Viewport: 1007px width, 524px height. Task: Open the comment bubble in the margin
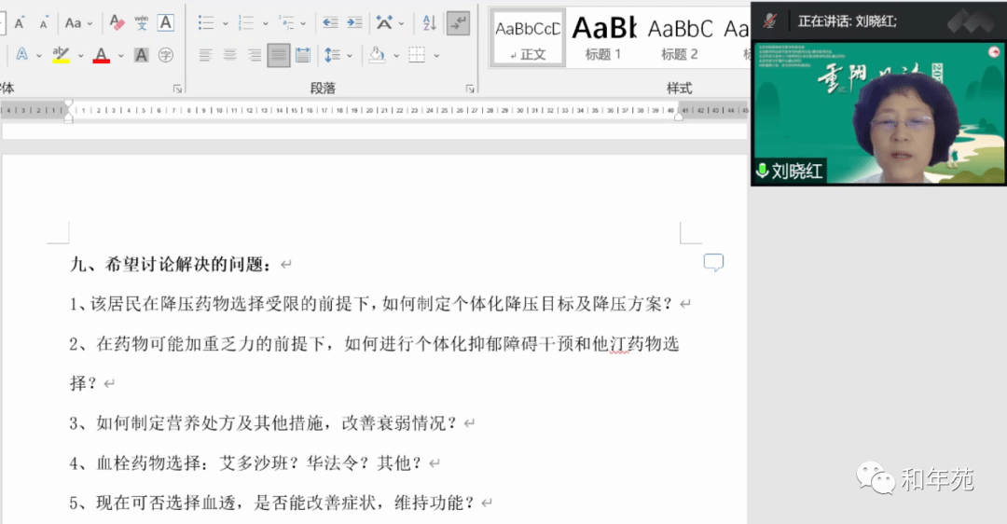[713, 263]
